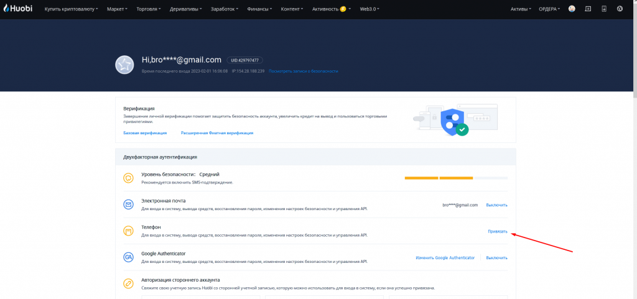
Task: Click Выключить for Google Authenticator
Action: (x=496, y=257)
